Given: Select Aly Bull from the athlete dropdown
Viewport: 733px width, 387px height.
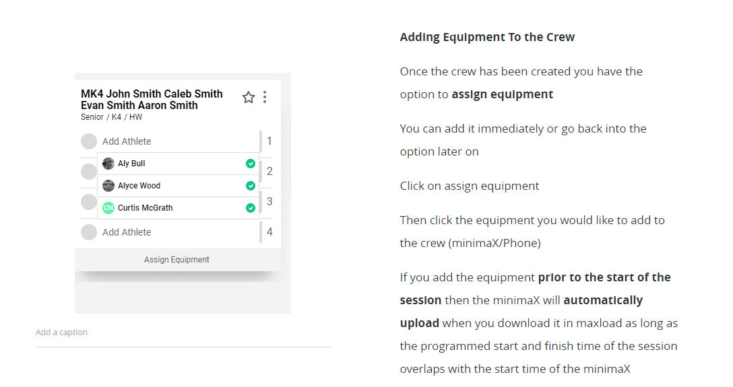Looking at the screenshot, I should (x=178, y=164).
